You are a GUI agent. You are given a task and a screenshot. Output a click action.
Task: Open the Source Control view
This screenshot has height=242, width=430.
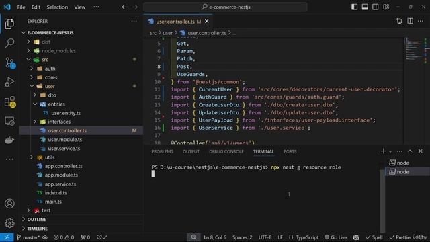pos(9,63)
